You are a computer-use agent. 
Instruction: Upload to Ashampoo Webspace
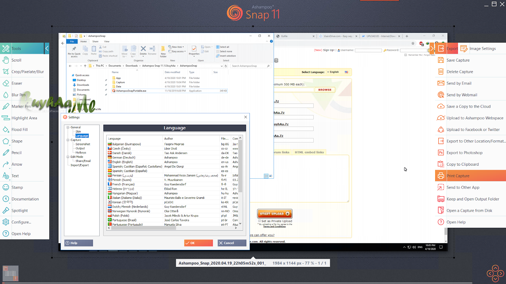(x=471, y=118)
